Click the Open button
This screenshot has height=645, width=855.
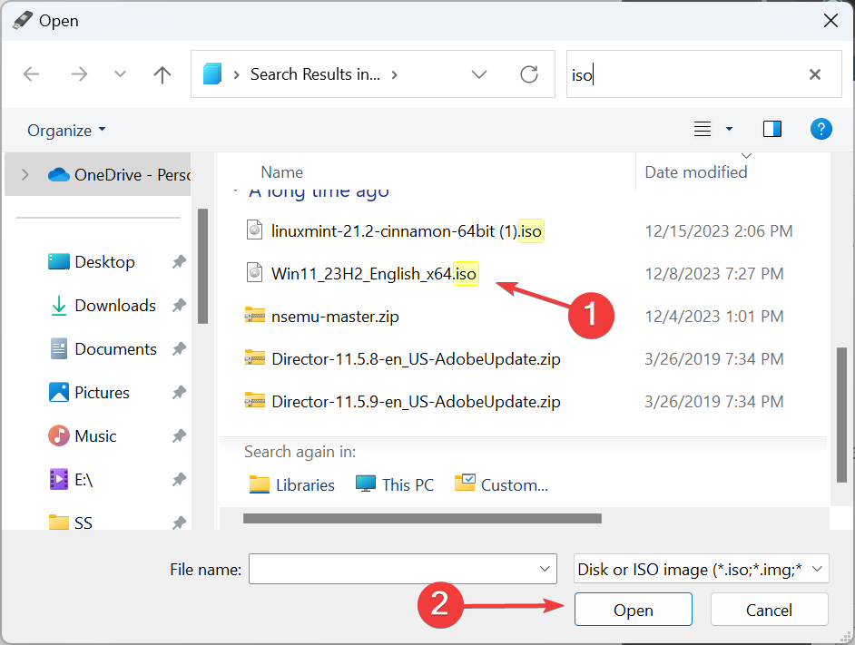click(x=633, y=610)
